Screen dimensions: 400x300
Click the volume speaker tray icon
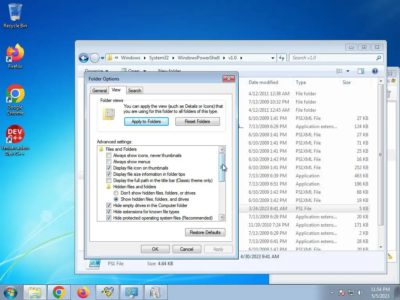click(361, 293)
